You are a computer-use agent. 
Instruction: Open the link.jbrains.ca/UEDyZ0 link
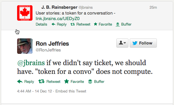(58, 19)
